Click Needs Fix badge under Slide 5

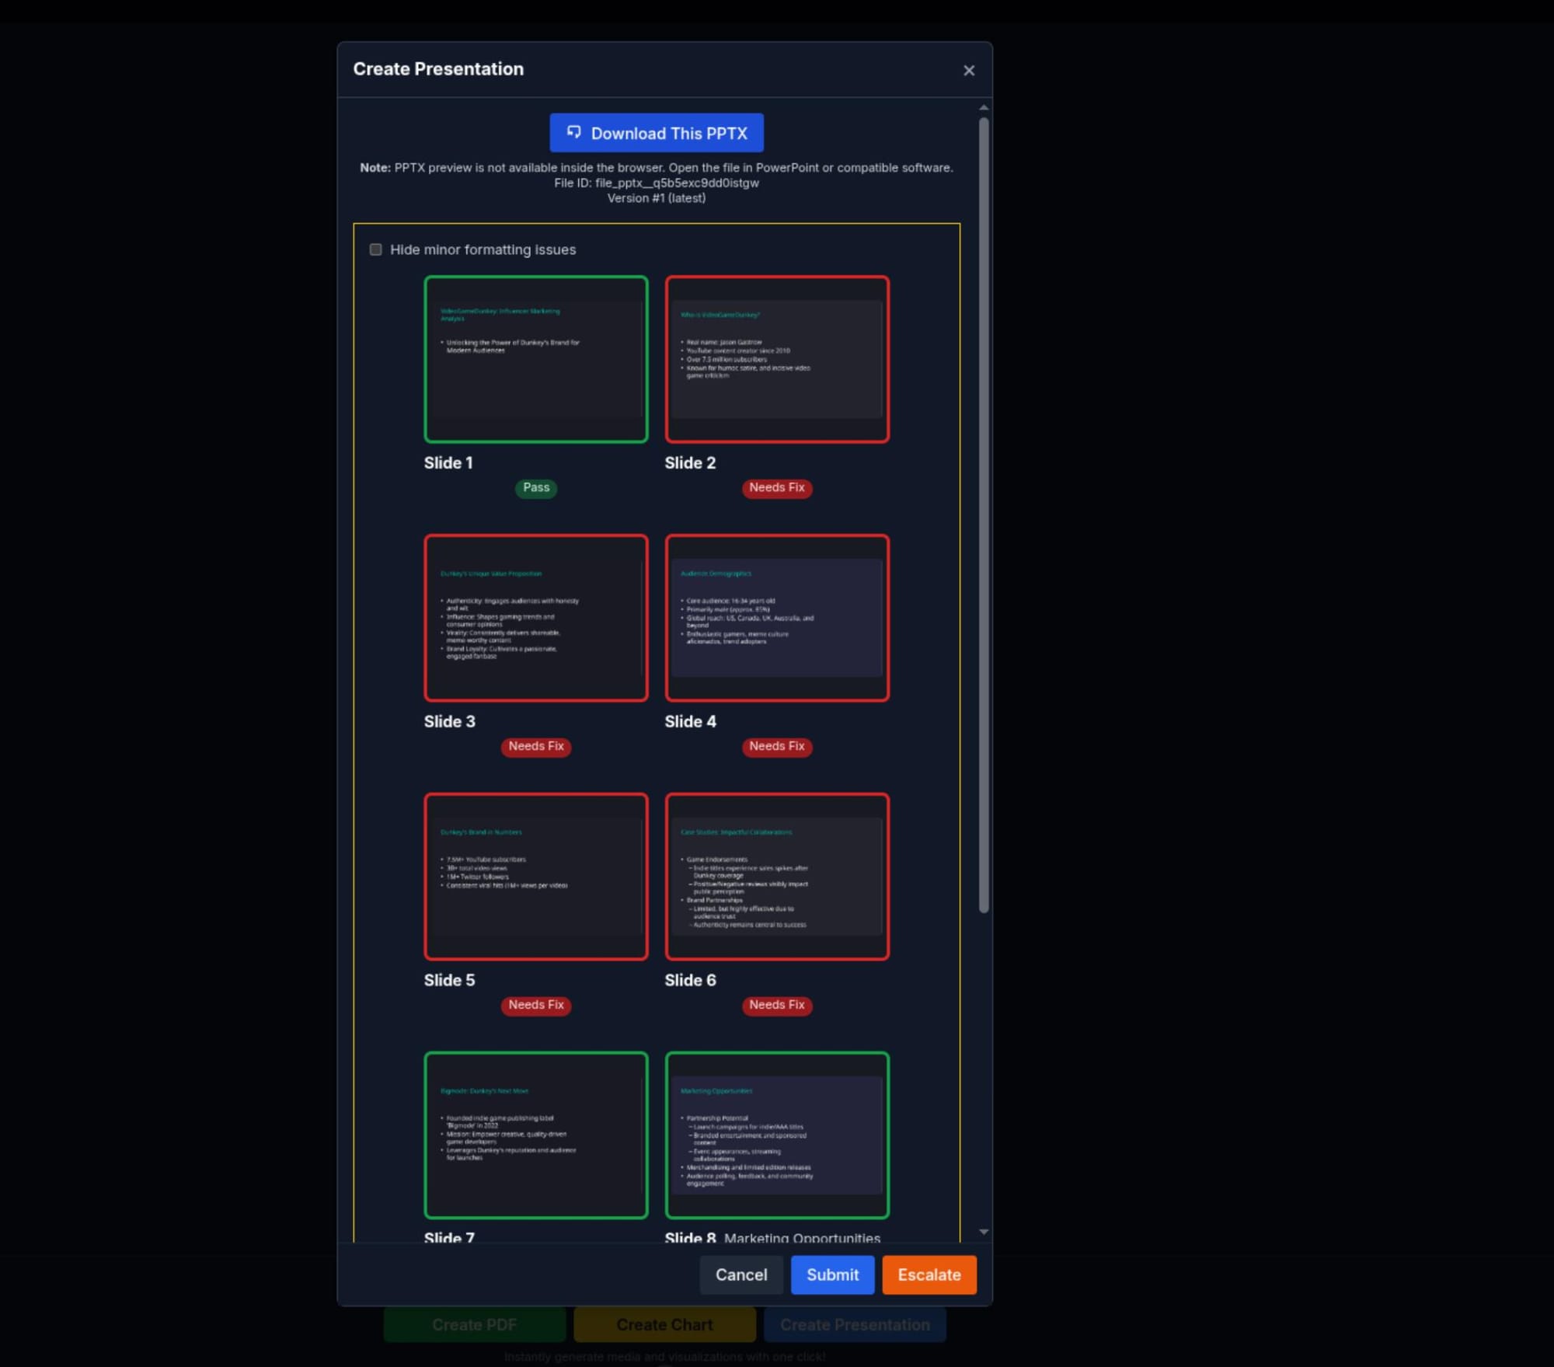(x=535, y=1005)
